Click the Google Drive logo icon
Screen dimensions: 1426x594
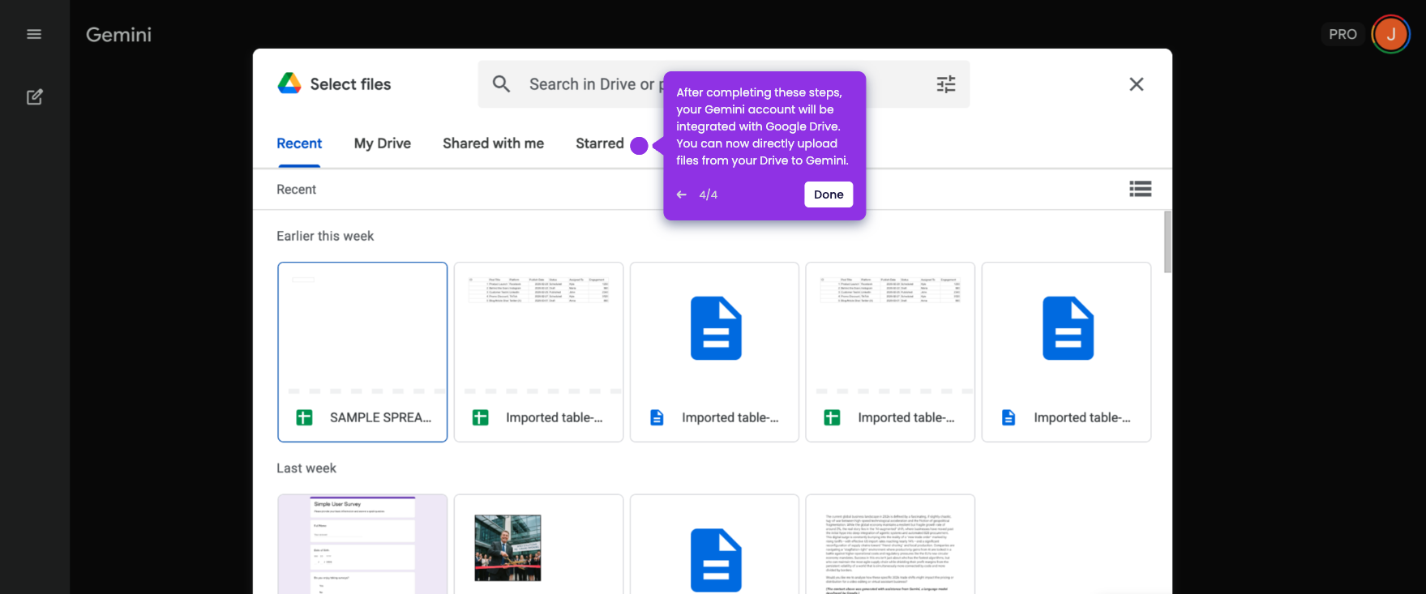pyautogui.click(x=289, y=83)
